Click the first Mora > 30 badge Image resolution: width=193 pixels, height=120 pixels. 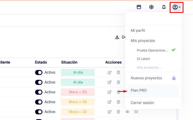coord(78,102)
